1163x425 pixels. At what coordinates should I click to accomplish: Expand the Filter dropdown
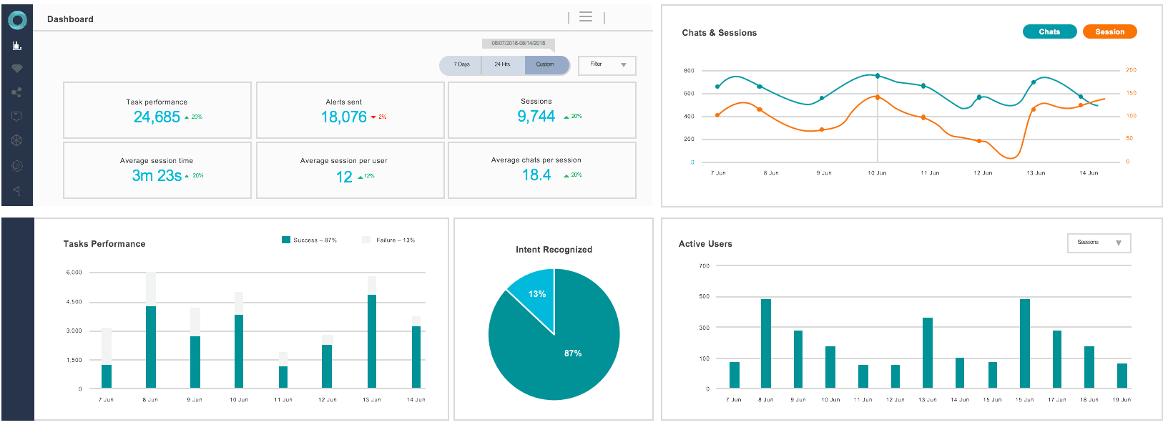click(607, 65)
